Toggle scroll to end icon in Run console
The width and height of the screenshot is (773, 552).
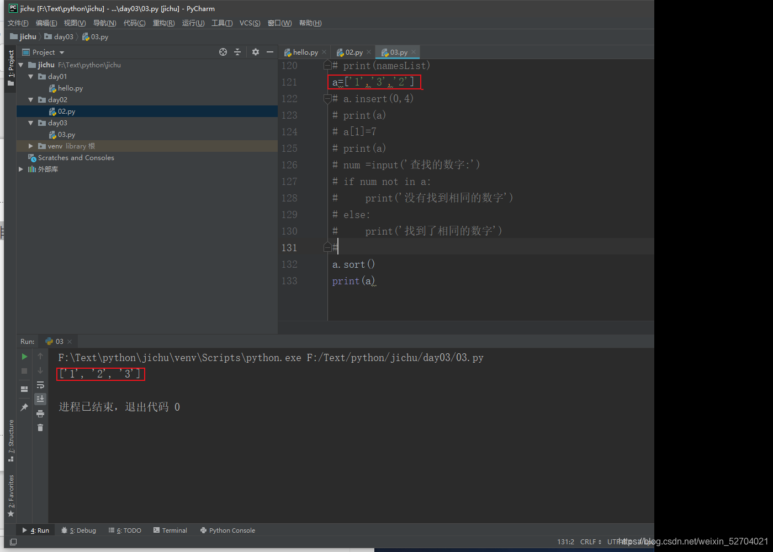coord(40,399)
